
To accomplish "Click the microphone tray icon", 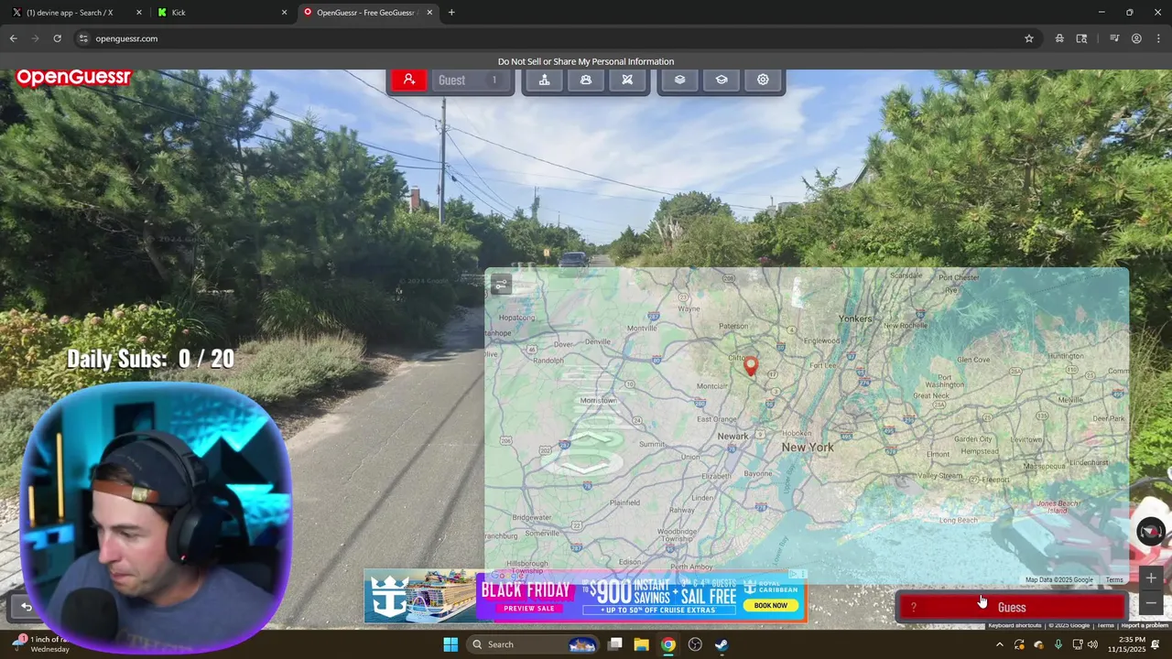I will (1058, 644).
